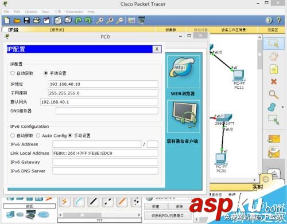Pick the Add Simple PDU envelope

(274, 139)
